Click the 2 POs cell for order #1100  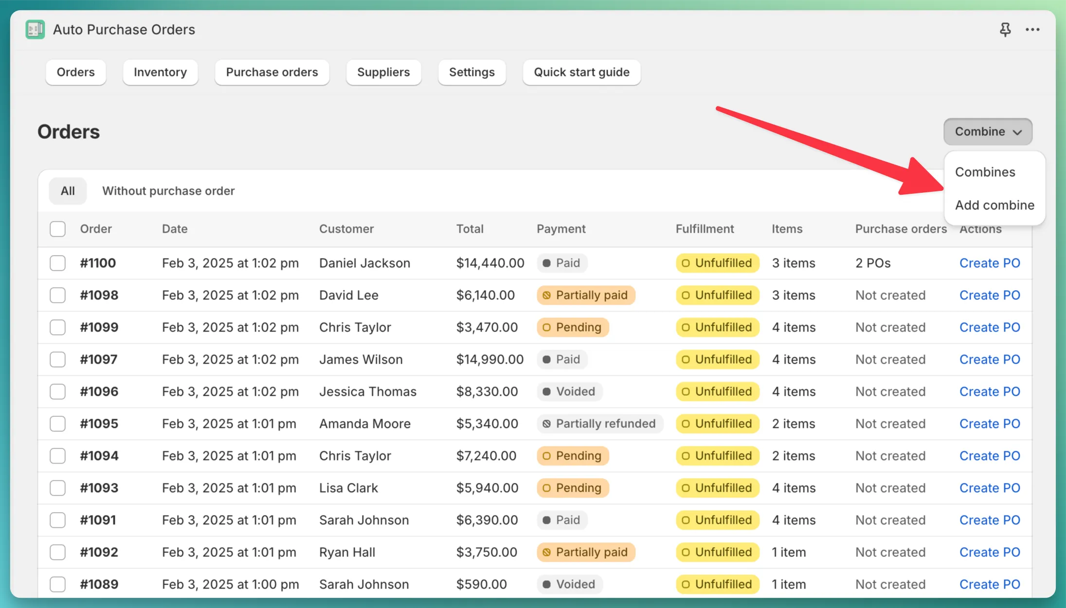pyautogui.click(x=873, y=263)
